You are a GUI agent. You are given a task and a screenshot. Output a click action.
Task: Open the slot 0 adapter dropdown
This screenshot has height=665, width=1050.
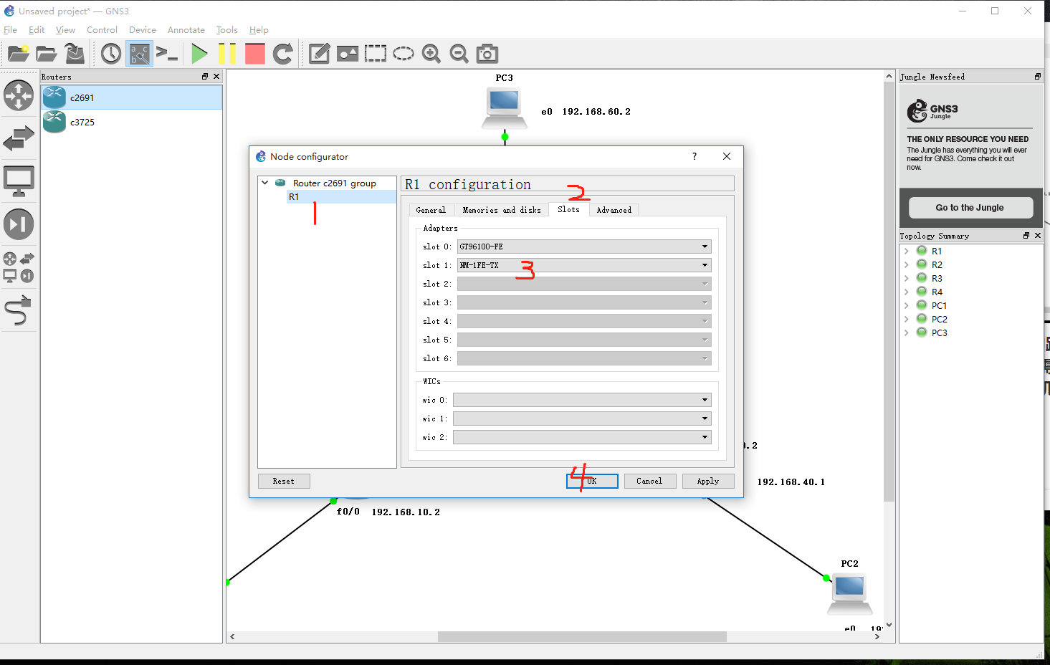point(584,247)
